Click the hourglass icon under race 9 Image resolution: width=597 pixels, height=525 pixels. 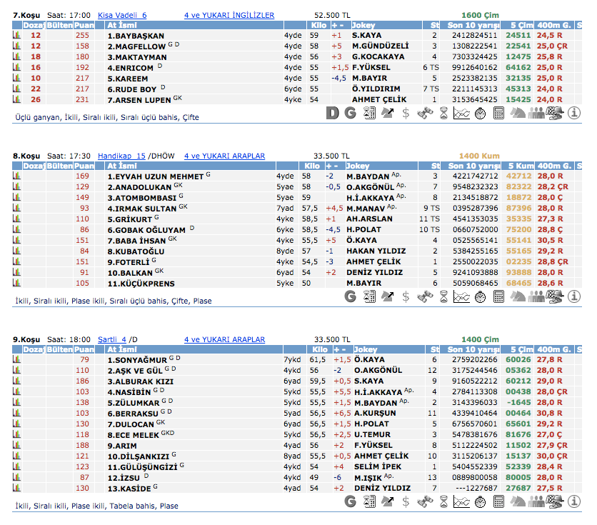click(x=443, y=501)
